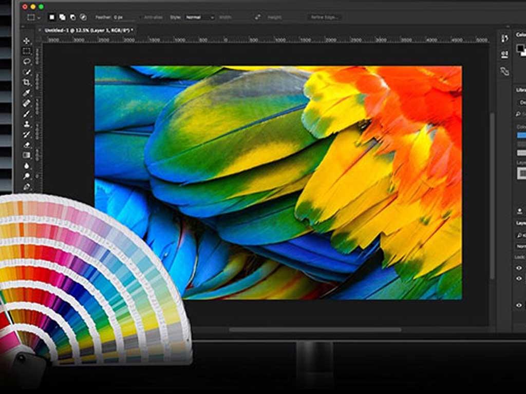Image resolution: width=526 pixels, height=394 pixels.
Task: Select the Rectangular Marquee tool in toolbar
Action: (27, 51)
